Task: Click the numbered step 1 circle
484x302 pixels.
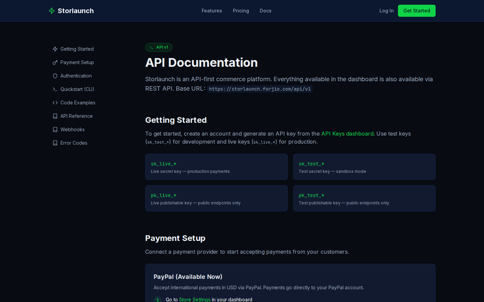Action: (158, 300)
